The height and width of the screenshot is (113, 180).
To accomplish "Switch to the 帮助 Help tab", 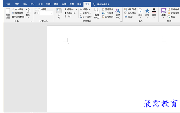I will [79, 4].
